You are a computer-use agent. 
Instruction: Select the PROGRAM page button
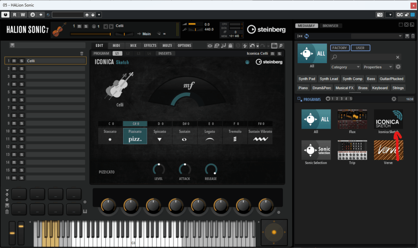(x=101, y=53)
